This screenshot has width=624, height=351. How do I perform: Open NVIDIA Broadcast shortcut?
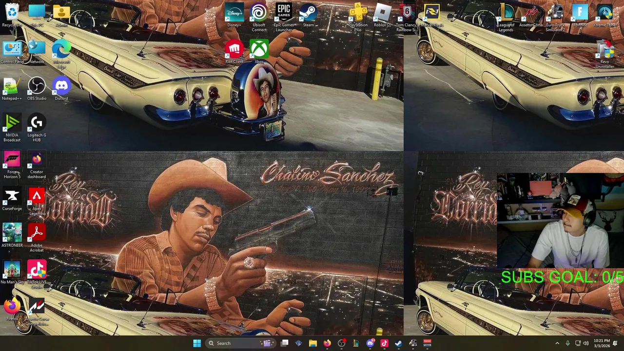(12, 128)
